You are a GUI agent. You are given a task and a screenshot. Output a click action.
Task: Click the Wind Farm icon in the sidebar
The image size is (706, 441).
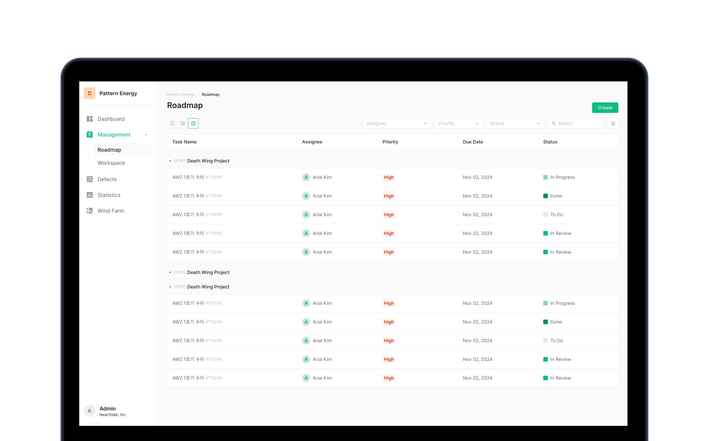point(89,211)
